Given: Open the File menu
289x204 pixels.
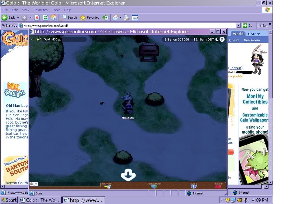Looking at the screenshot, I should 5,10.
